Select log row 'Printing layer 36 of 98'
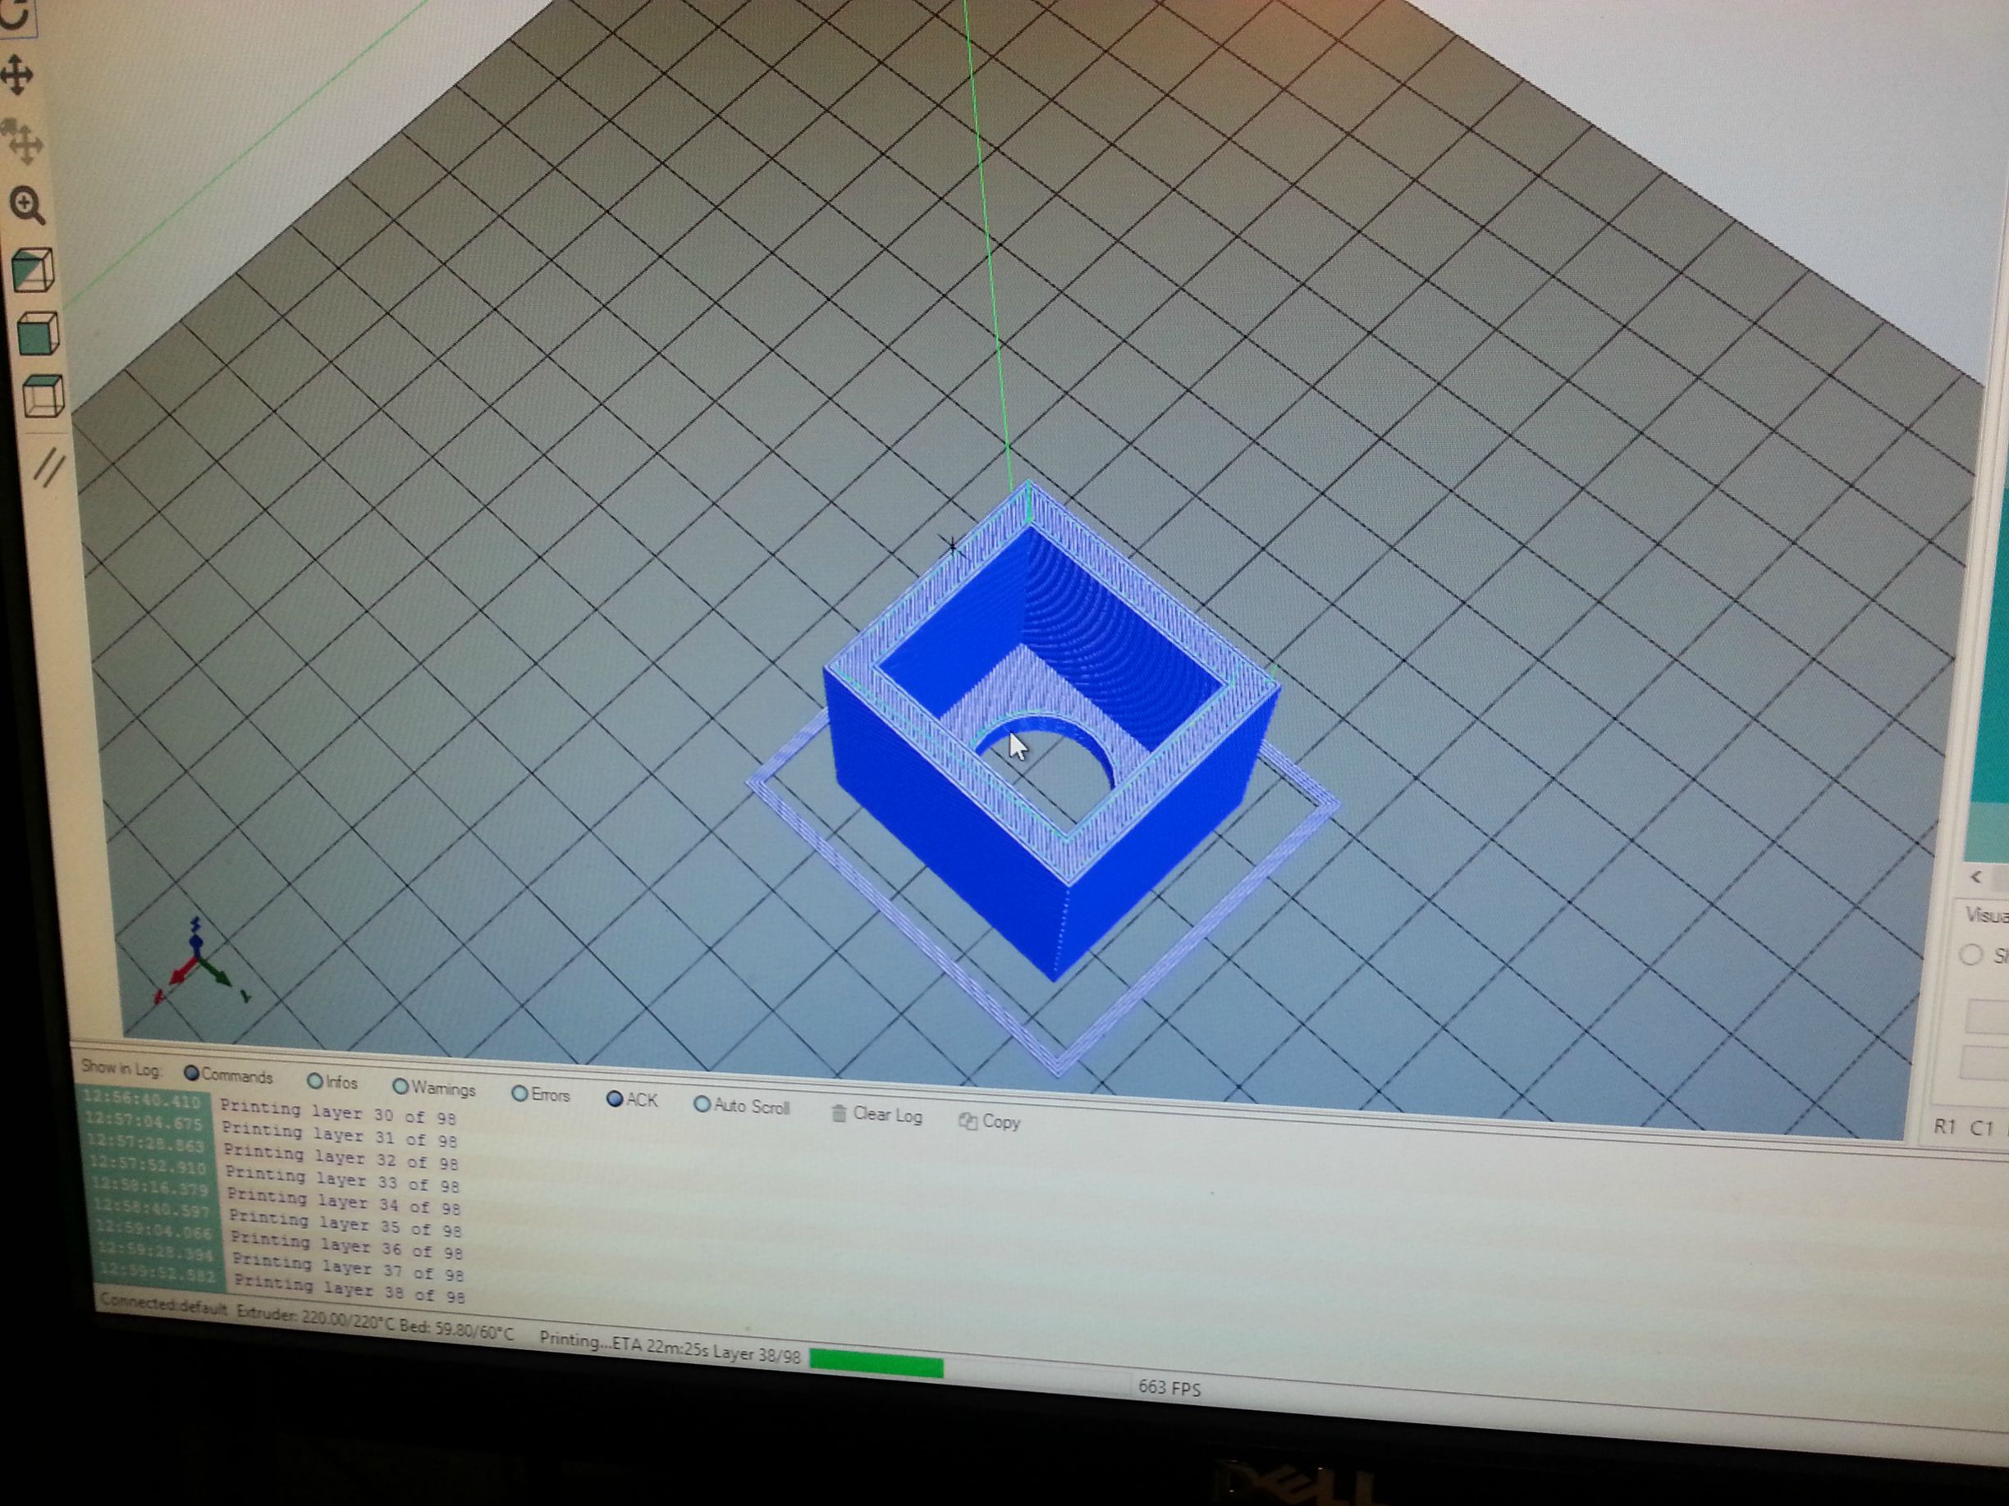 pos(347,1246)
